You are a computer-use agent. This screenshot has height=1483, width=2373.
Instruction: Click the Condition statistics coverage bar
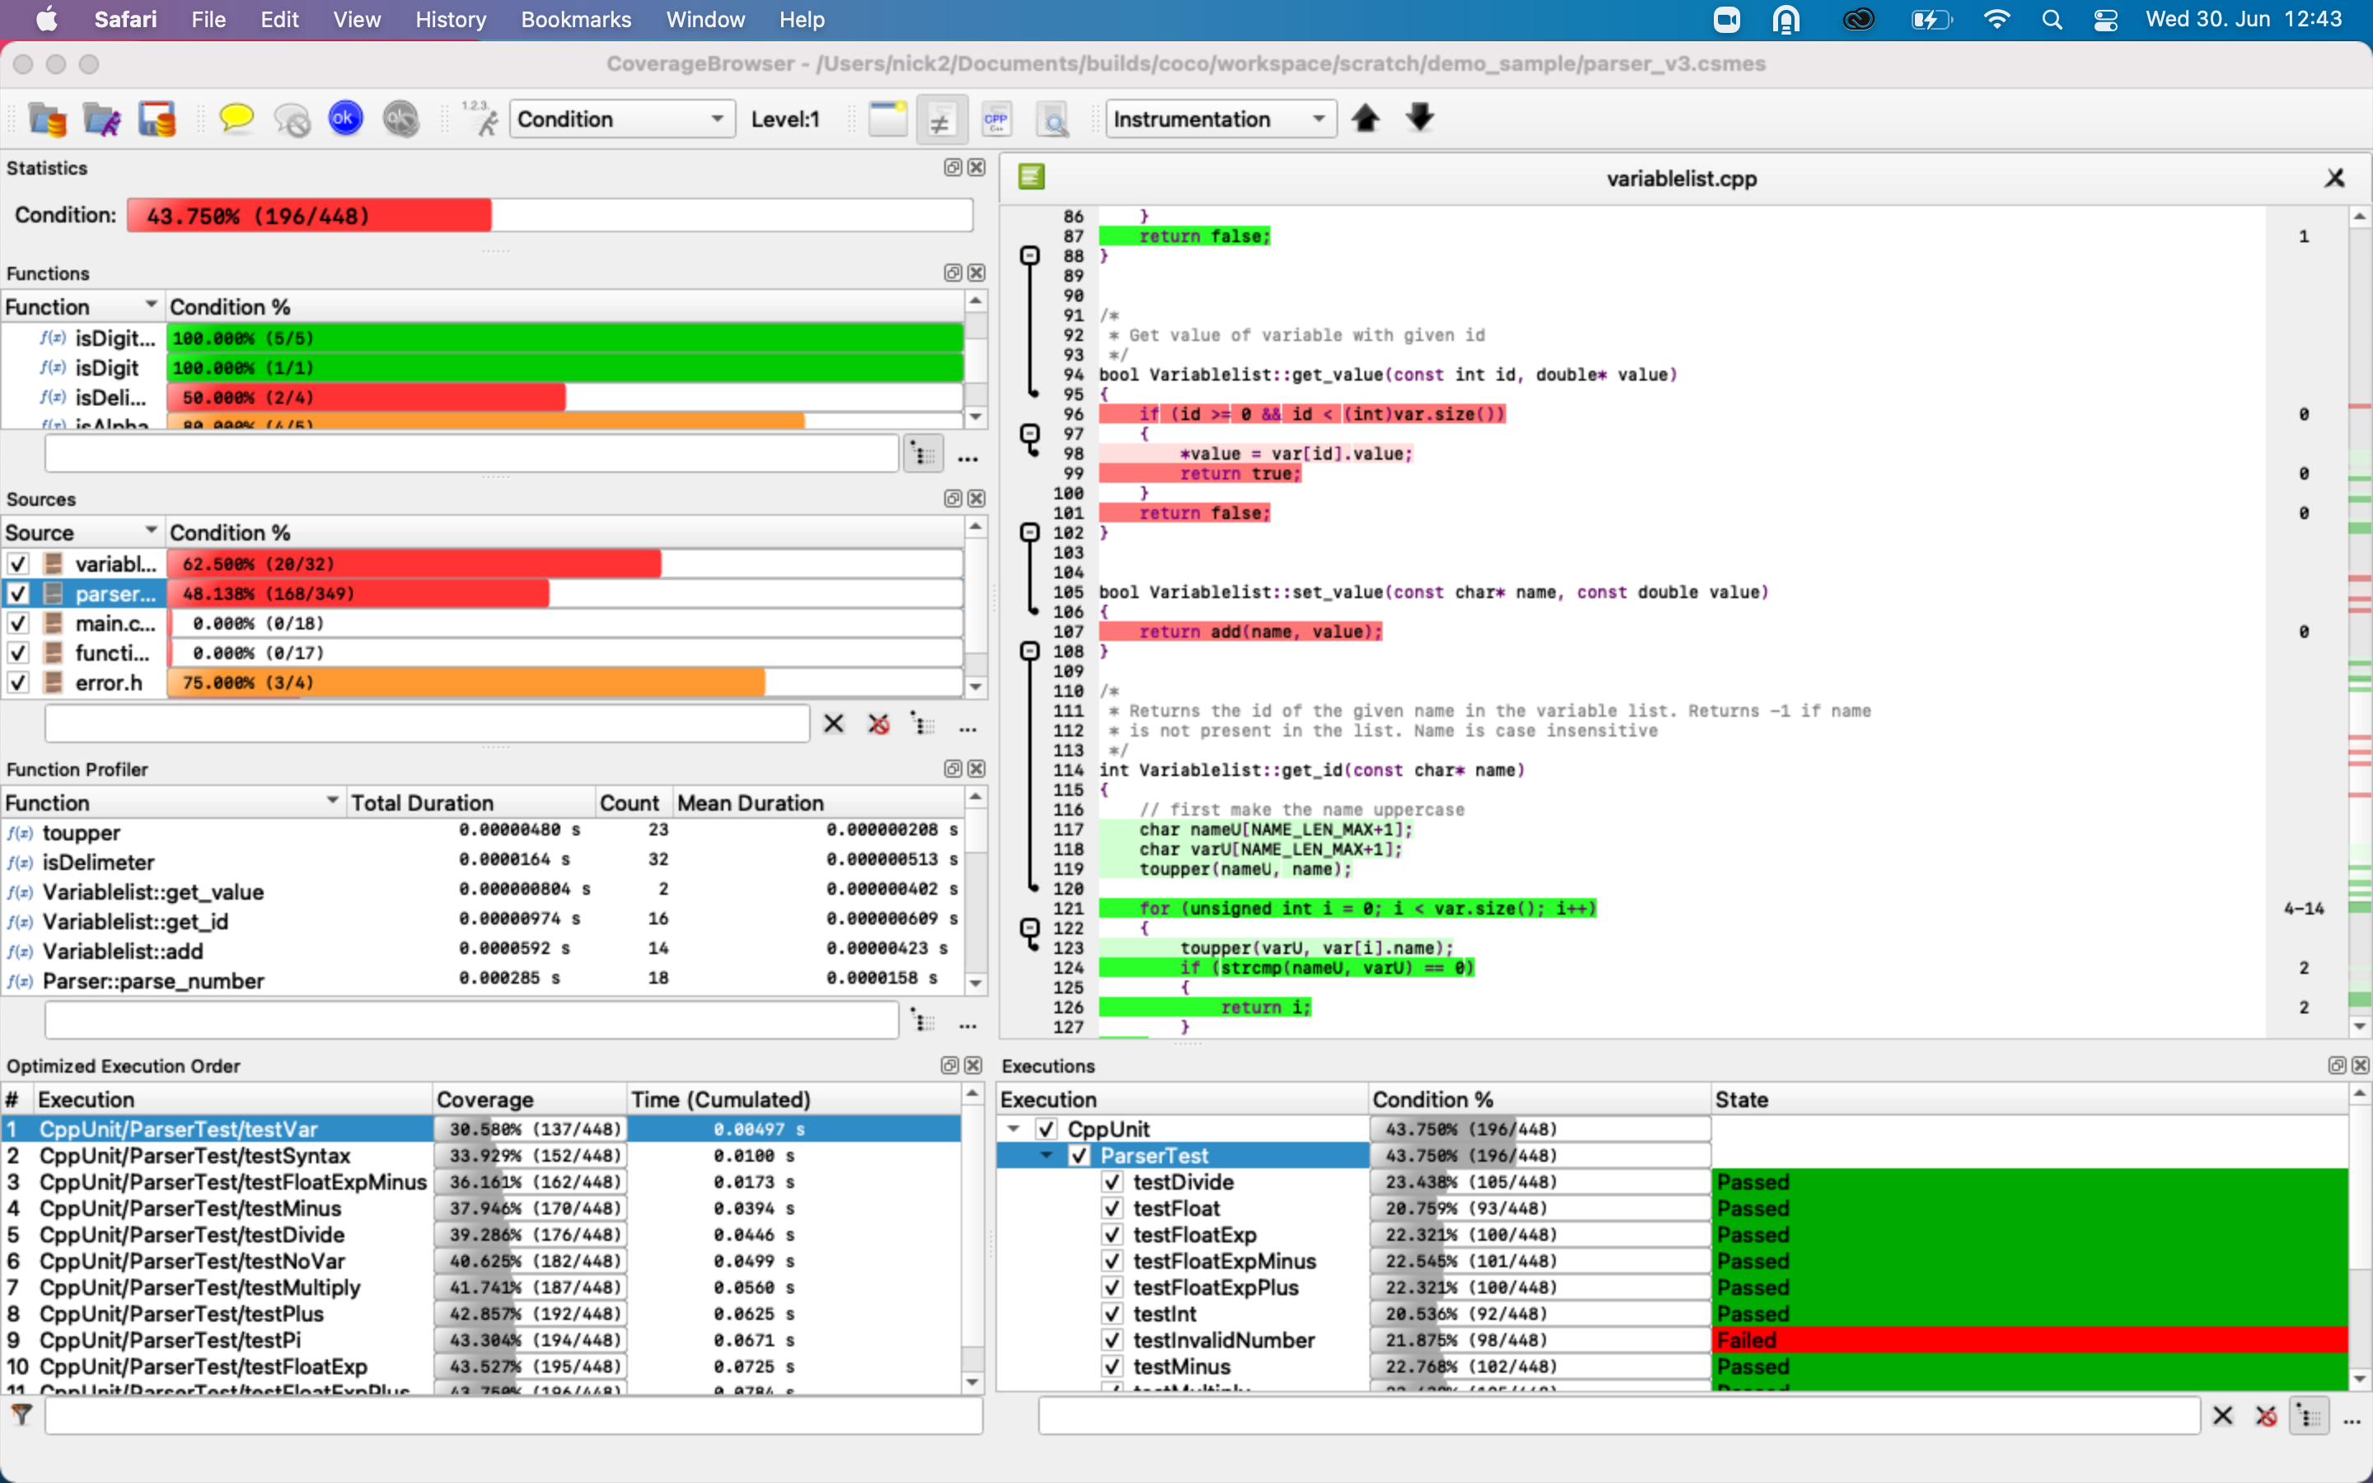click(x=549, y=216)
